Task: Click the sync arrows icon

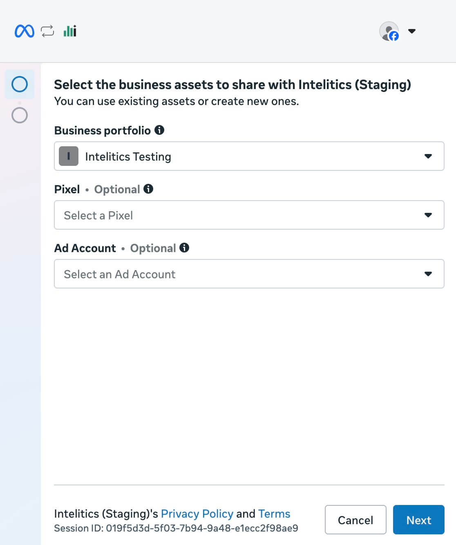Action: (x=47, y=31)
